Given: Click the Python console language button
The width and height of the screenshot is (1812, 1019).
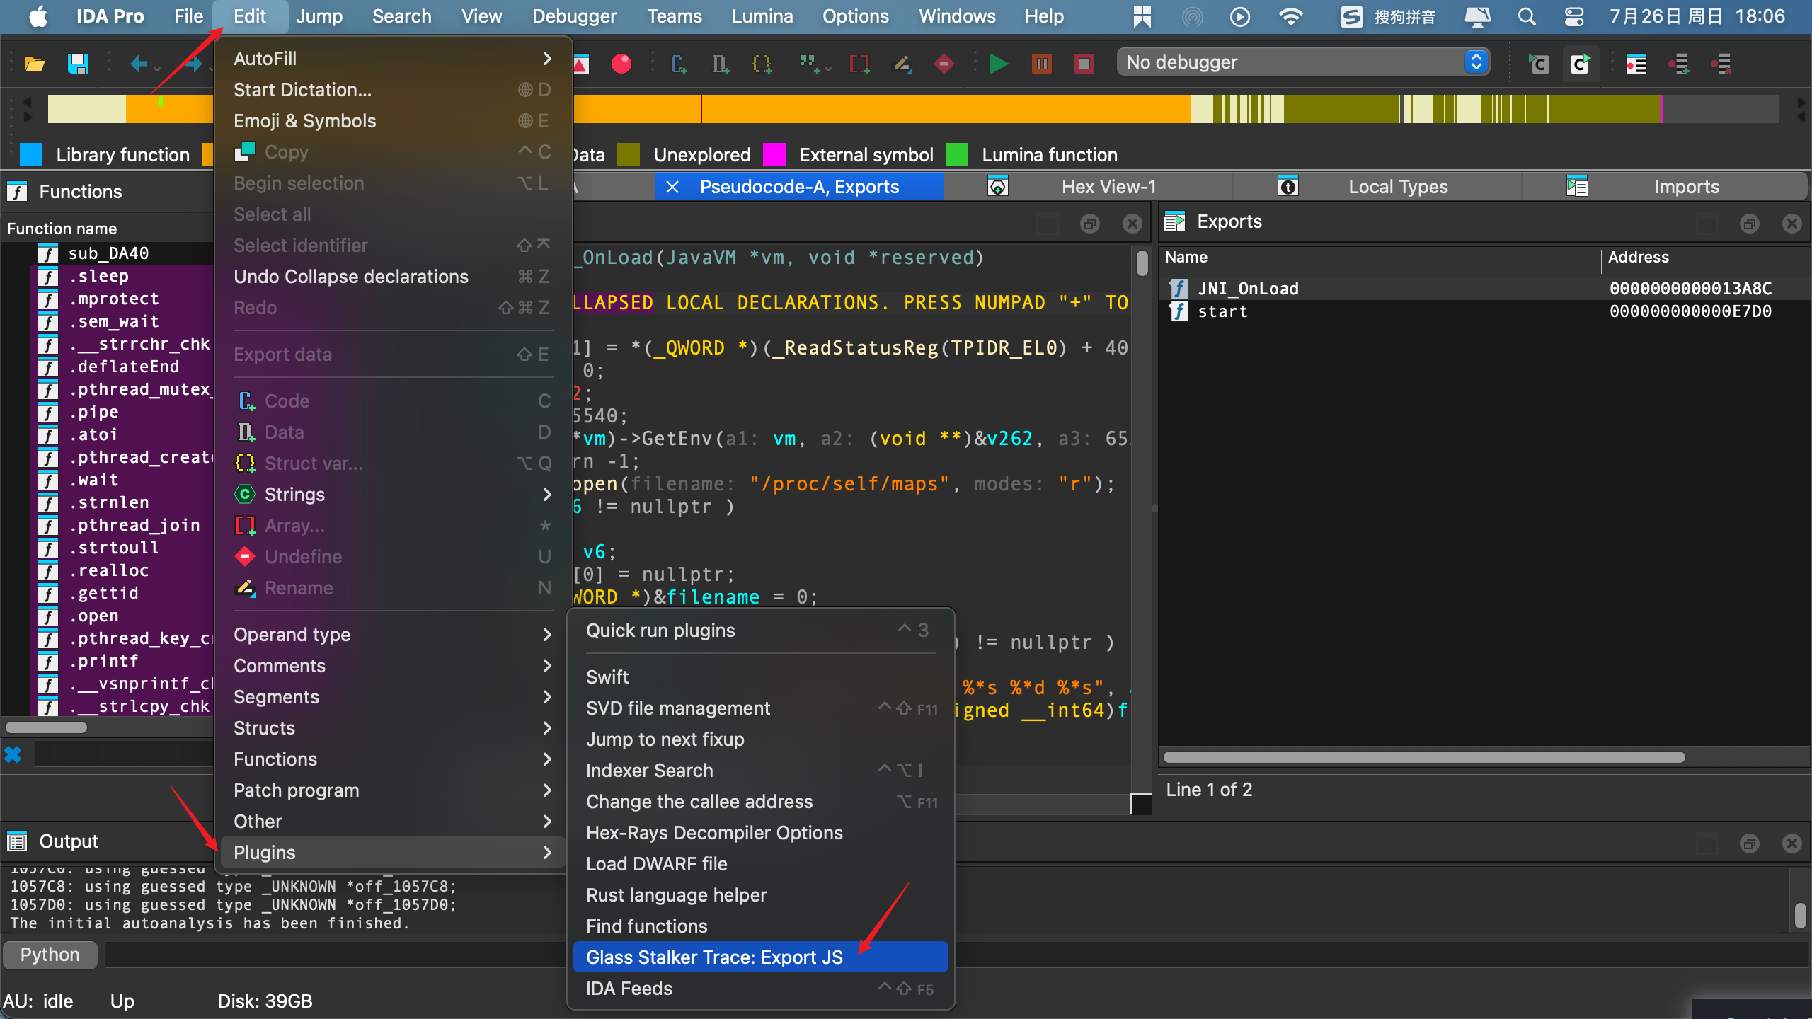Looking at the screenshot, I should coord(50,955).
